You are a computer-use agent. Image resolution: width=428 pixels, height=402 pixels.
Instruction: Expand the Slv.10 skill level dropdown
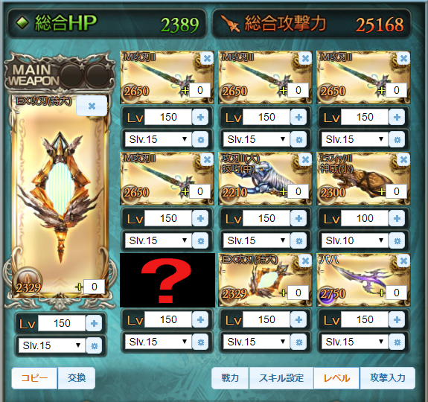click(x=354, y=240)
